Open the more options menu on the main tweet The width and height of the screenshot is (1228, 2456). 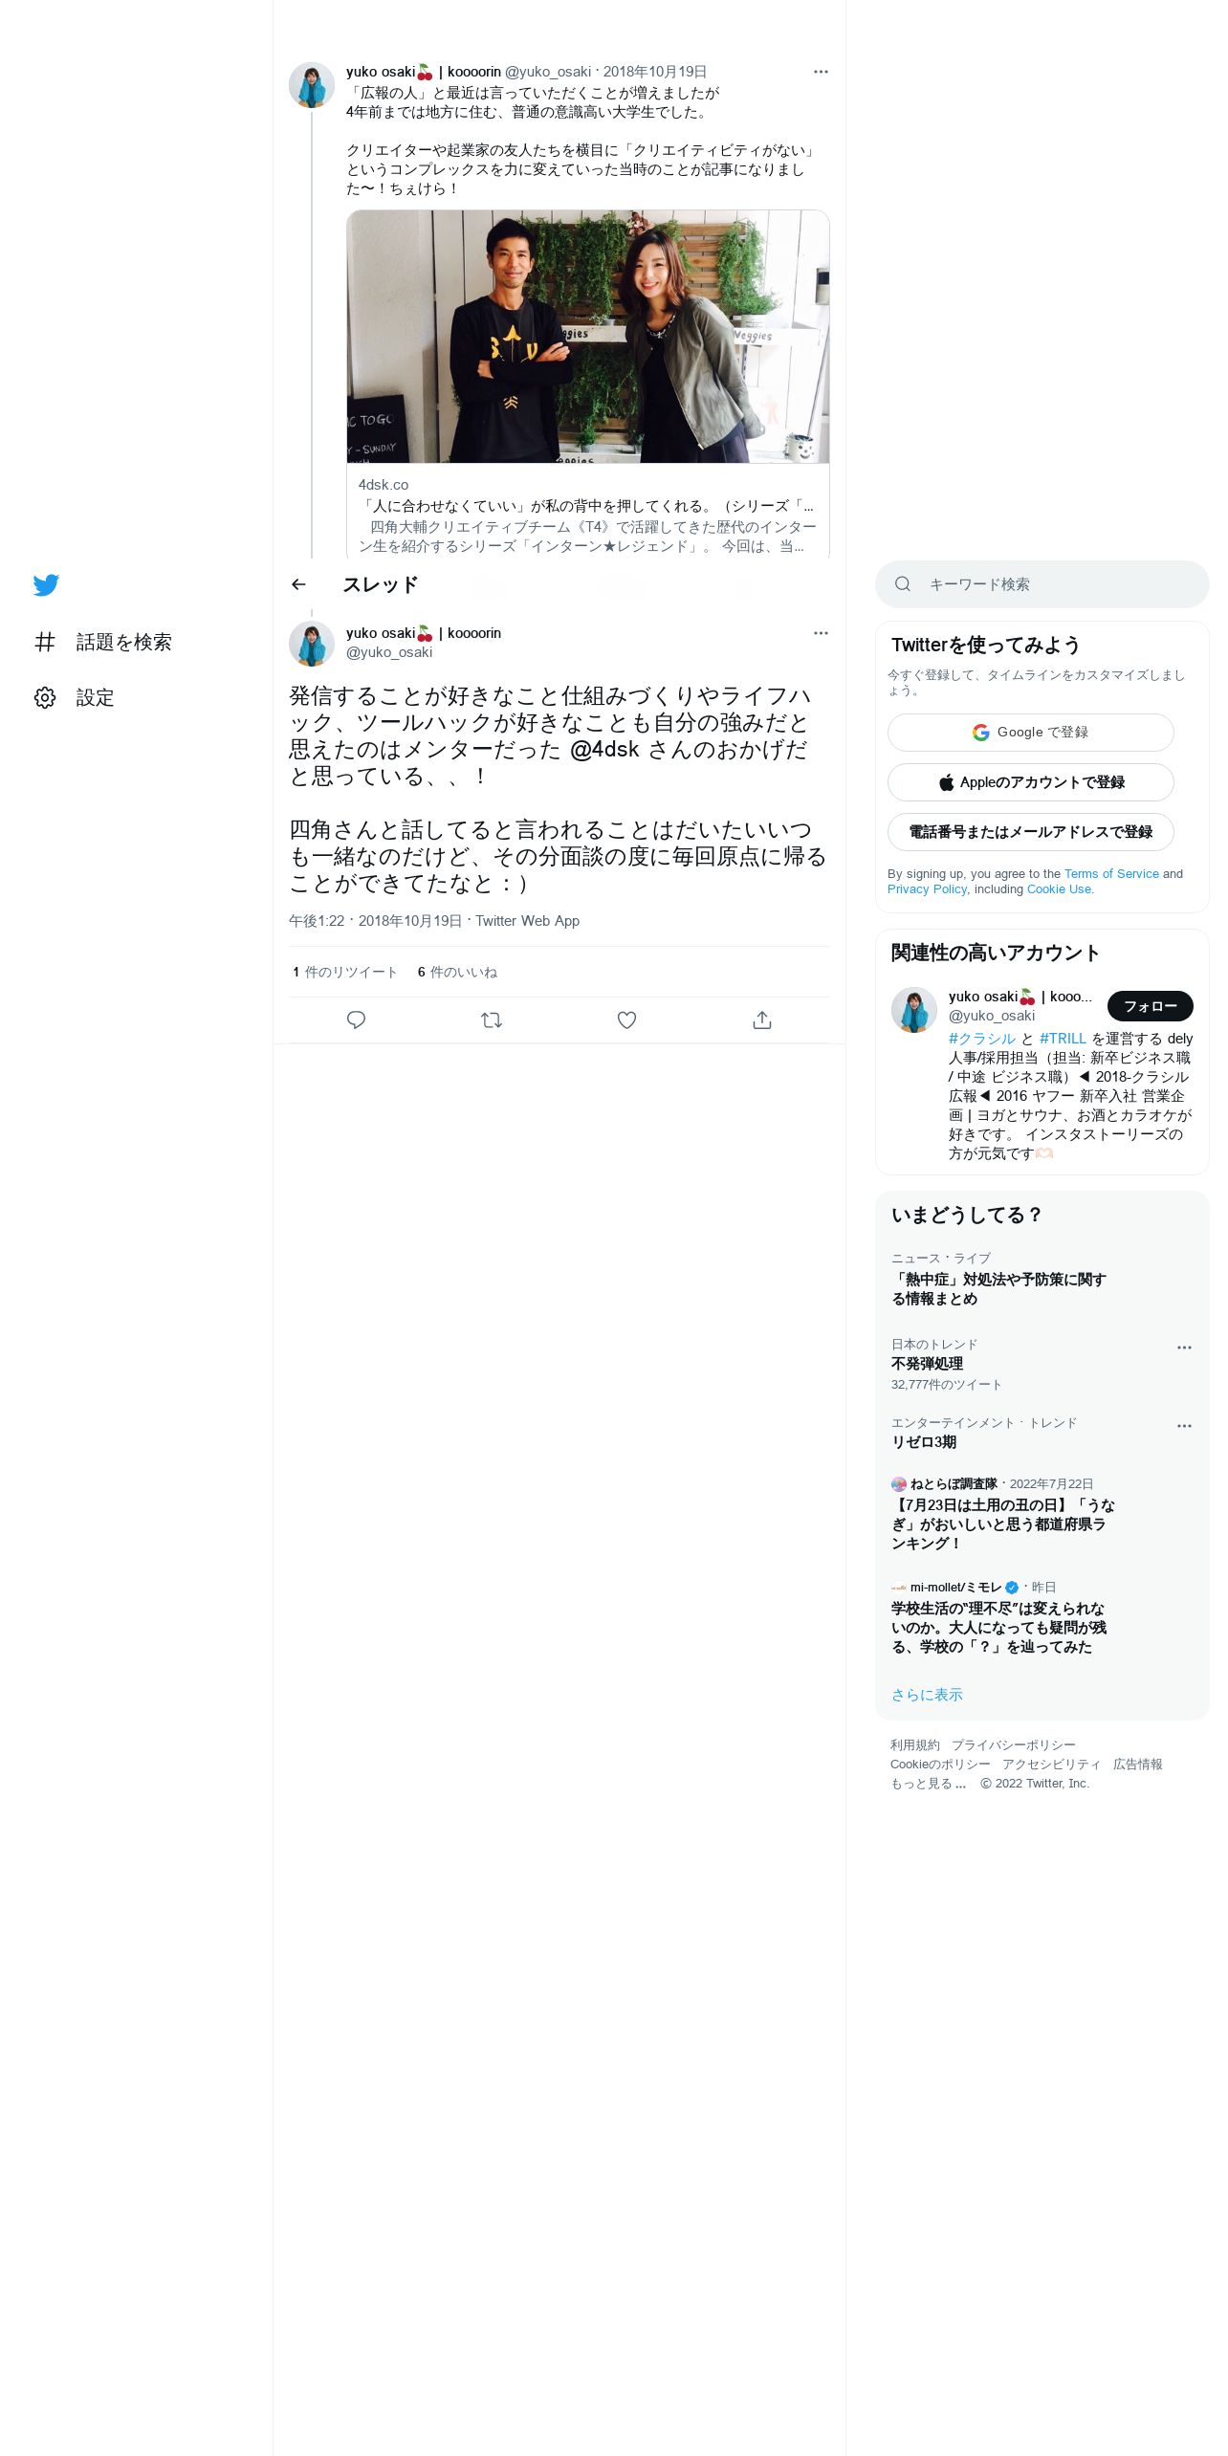[821, 632]
